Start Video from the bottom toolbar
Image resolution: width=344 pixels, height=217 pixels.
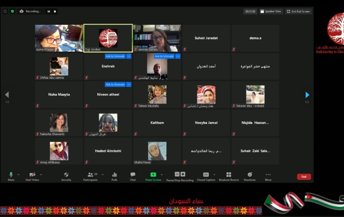[x=32, y=176]
